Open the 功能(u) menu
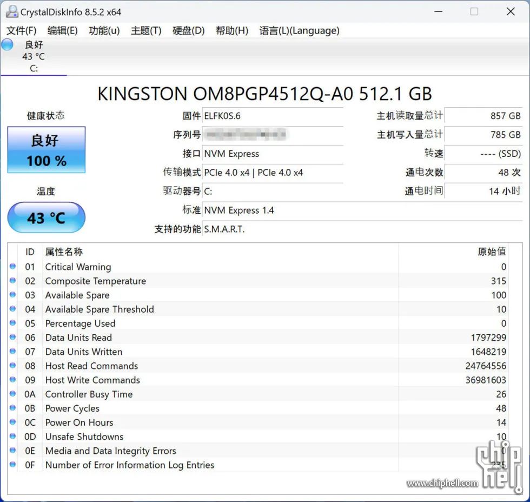Image resolution: width=530 pixels, height=502 pixels. pyautogui.click(x=104, y=31)
